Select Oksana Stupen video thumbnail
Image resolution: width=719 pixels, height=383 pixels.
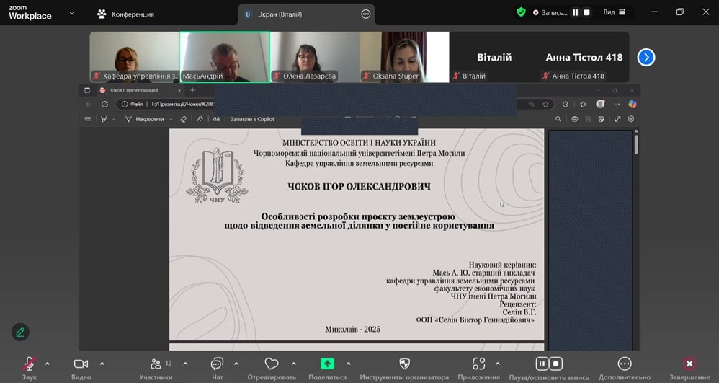tap(404, 57)
